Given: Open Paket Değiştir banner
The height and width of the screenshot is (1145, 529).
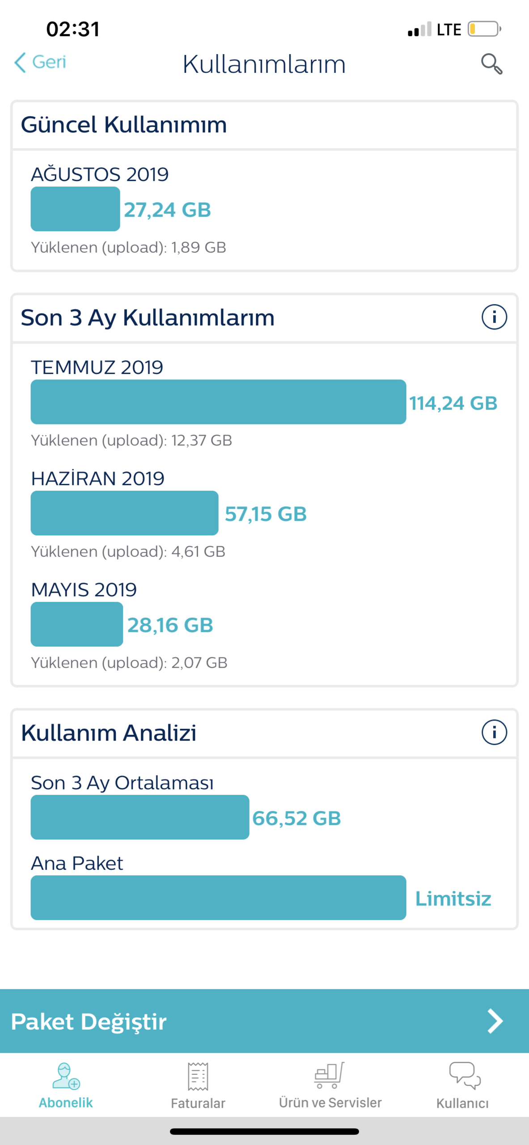Looking at the screenshot, I should [x=264, y=1021].
